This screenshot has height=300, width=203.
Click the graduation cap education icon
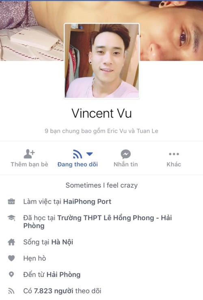click(x=11, y=218)
